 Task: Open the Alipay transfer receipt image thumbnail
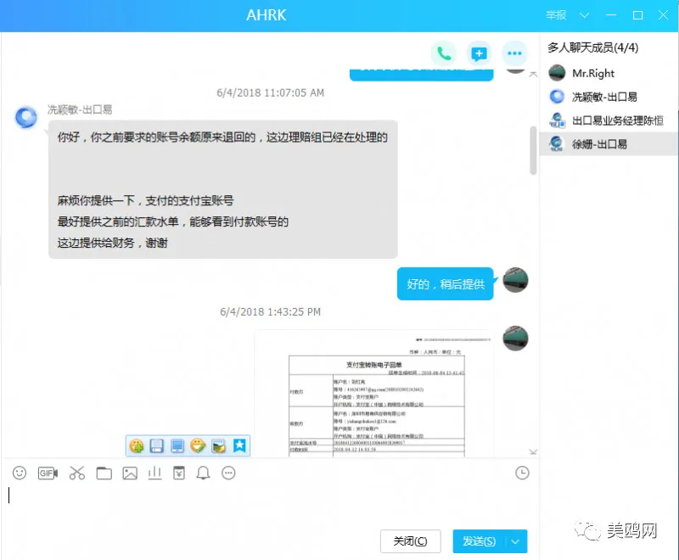click(374, 394)
